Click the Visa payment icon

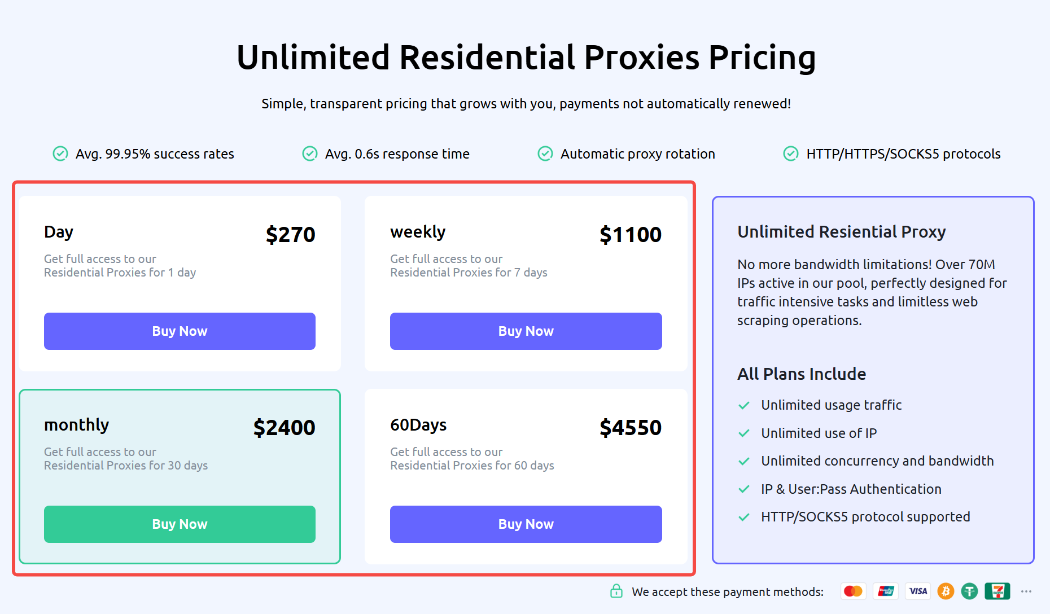pyautogui.click(x=918, y=591)
